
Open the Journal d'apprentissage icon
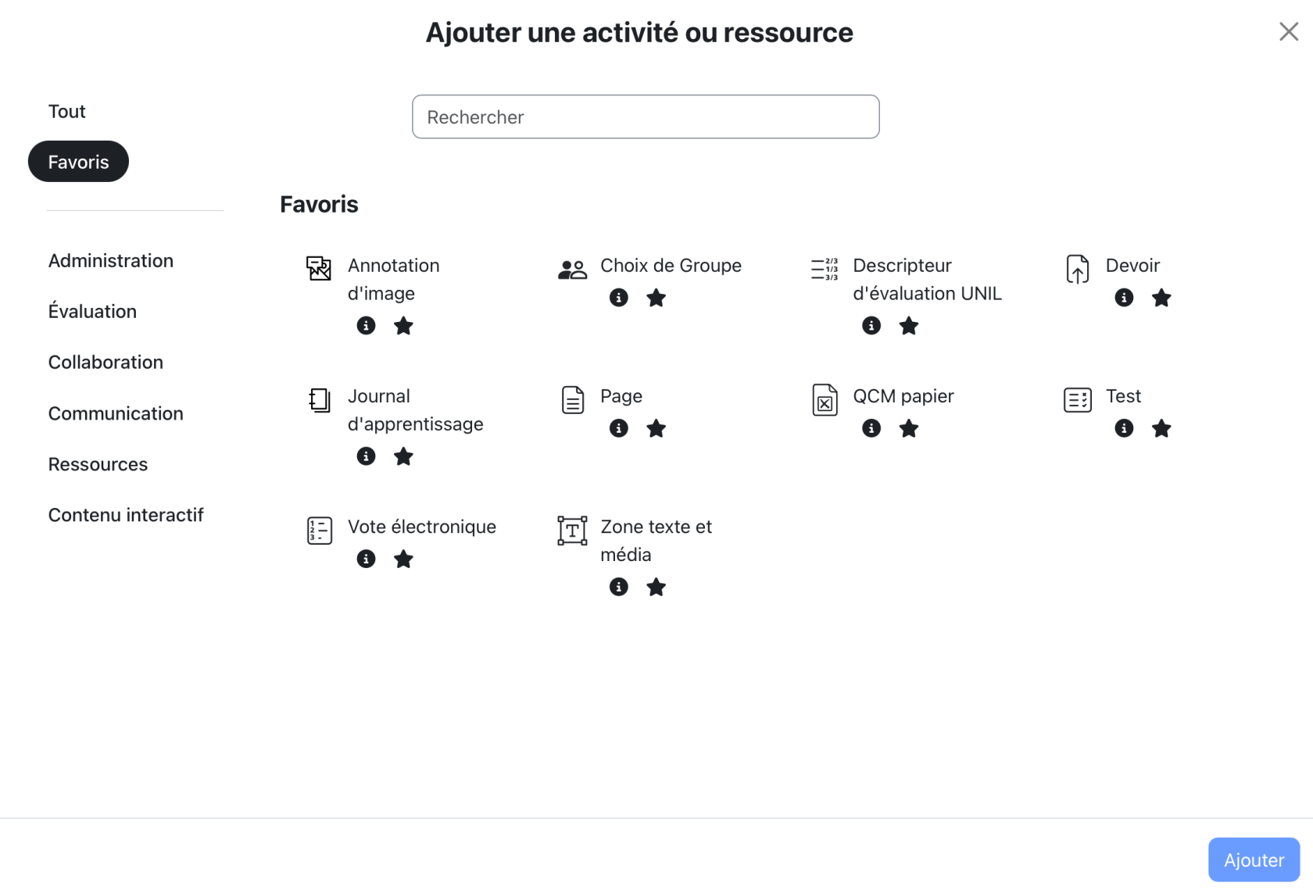(x=319, y=400)
